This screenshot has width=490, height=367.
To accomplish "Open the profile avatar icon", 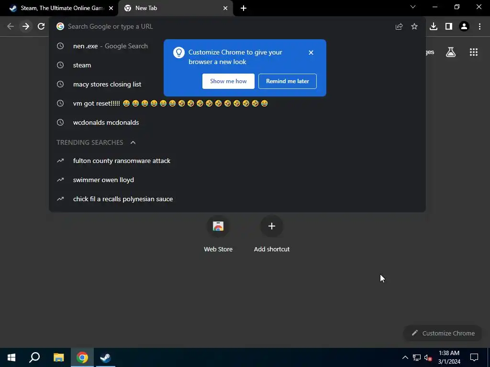I will pyautogui.click(x=464, y=27).
